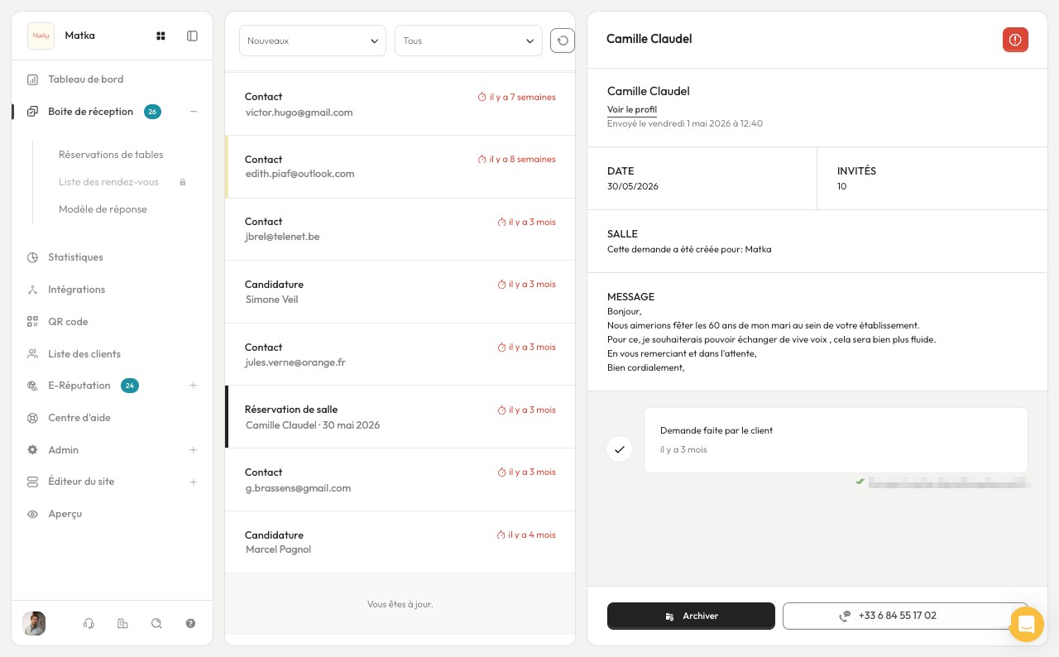Click the search icon in sidebar footer
The image size is (1059, 657).
click(x=156, y=624)
